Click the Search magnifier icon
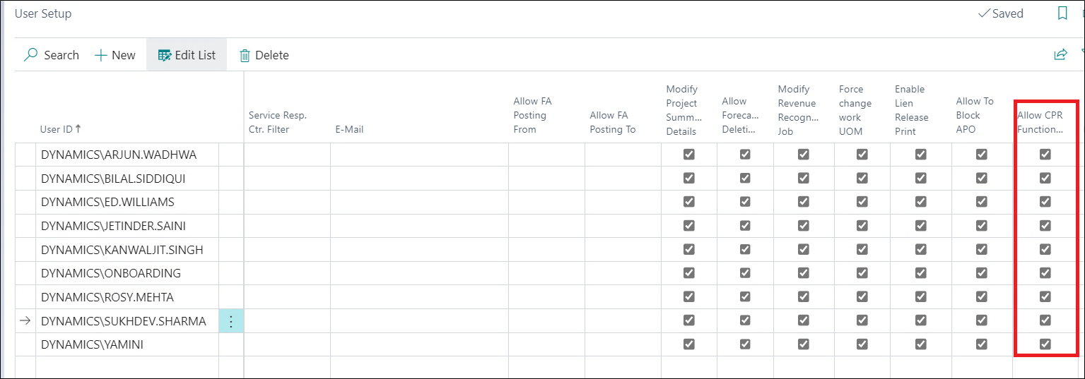1085x379 pixels. (31, 55)
